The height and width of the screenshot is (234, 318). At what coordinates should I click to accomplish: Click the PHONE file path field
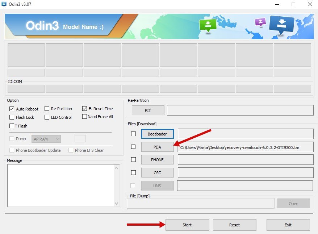click(x=246, y=160)
